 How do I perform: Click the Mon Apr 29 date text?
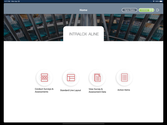pyautogui.click(x=15, y=1)
